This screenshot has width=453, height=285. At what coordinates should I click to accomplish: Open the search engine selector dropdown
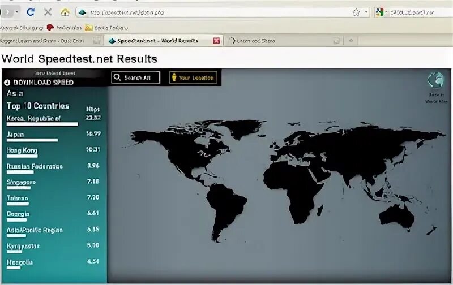[x=386, y=12]
